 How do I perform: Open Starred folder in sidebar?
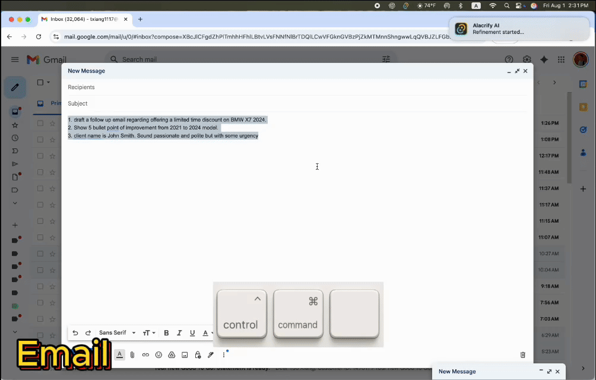tap(15, 125)
